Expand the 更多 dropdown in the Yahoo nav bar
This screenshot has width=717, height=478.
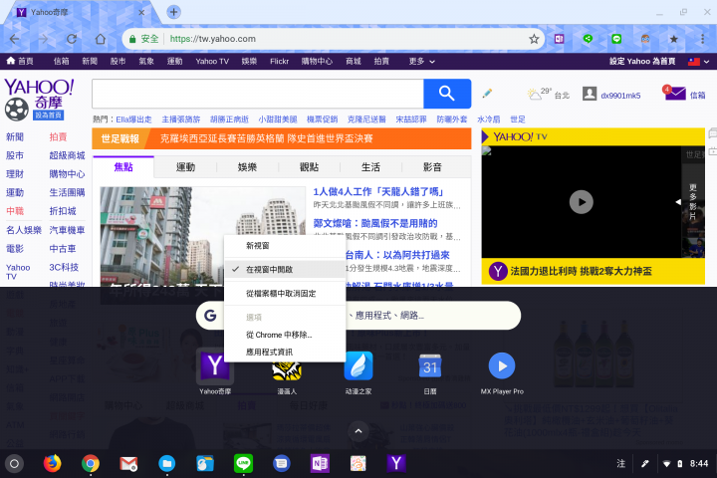pyautogui.click(x=421, y=62)
